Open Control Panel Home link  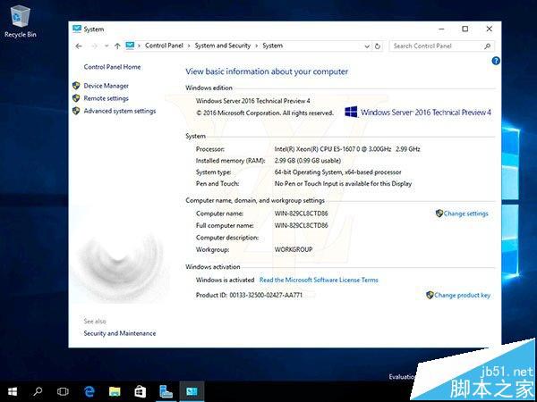tap(112, 67)
